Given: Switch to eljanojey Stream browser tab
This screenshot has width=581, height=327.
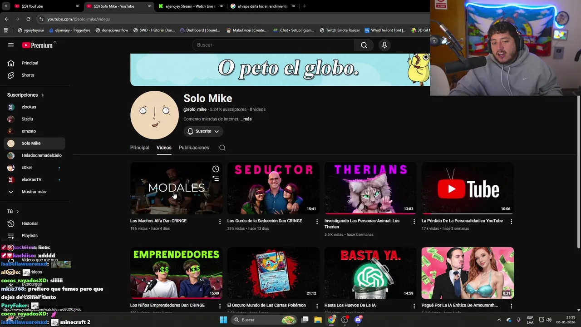Looking at the screenshot, I should click(x=190, y=6).
